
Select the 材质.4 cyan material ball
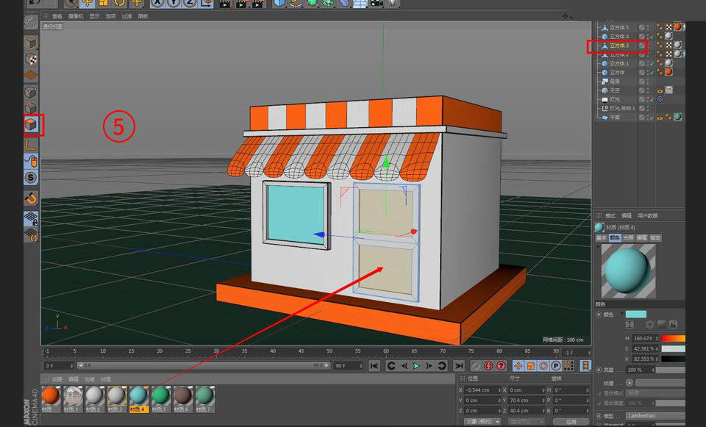138,396
